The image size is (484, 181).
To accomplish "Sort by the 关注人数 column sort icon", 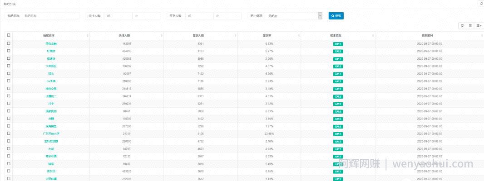I will (x=162, y=36).
